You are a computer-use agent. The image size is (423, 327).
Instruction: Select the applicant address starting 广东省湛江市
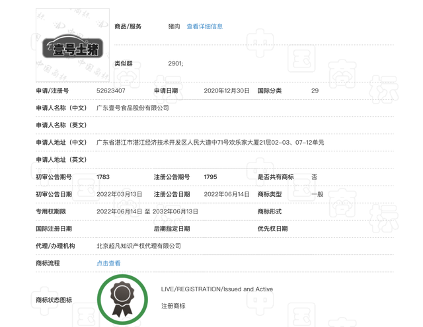click(x=210, y=143)
